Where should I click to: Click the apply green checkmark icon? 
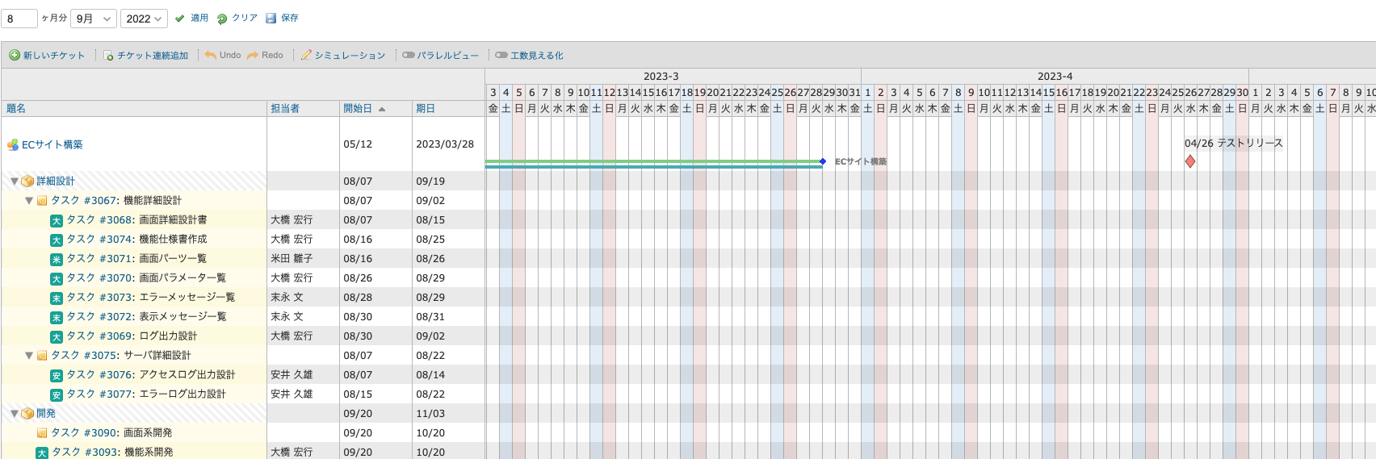(180, 19)
